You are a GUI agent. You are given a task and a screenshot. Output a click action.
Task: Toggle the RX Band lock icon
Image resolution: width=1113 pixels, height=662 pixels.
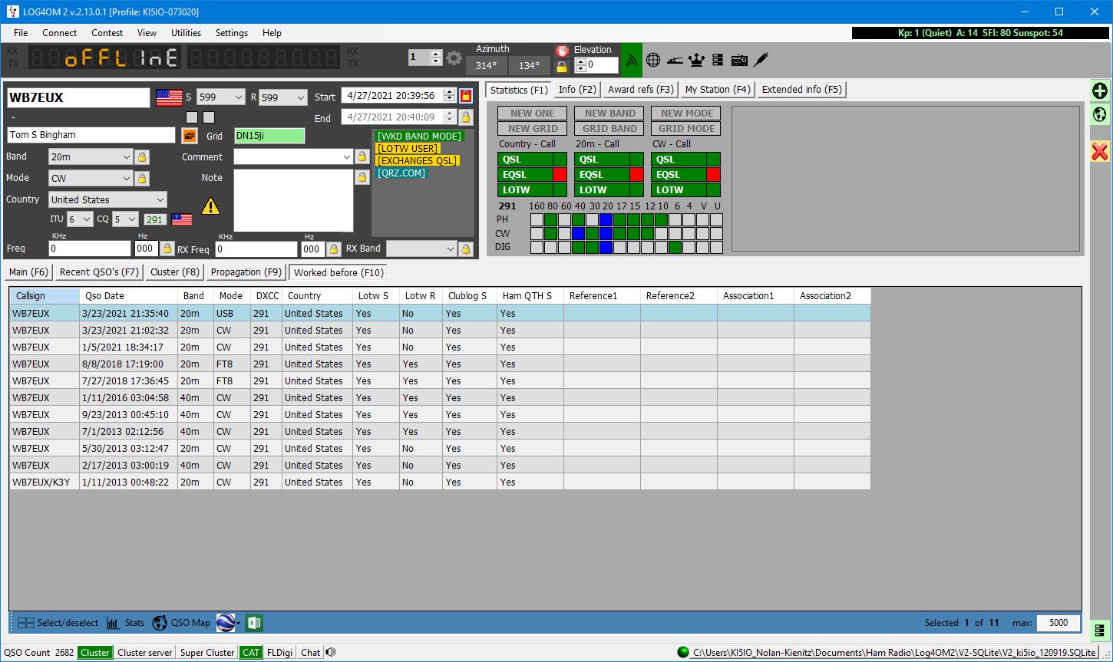pyautogui.click(x=465, y=249)
